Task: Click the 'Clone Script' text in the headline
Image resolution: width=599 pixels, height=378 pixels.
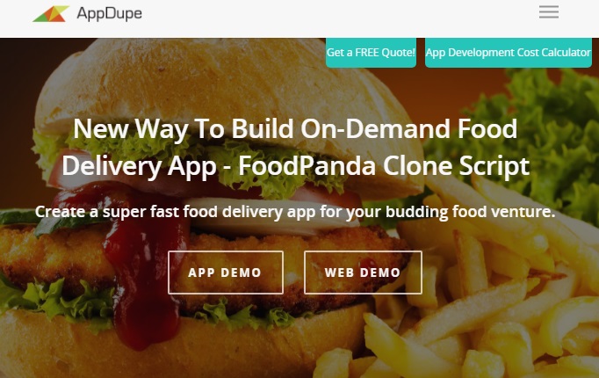Action: click(456, 167)
